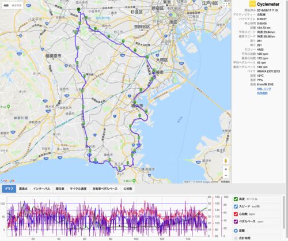Screen dimensions: 288x241
Task: Toggle fullscreen map view
Action: pyautogui.click(x=226, y=5)
